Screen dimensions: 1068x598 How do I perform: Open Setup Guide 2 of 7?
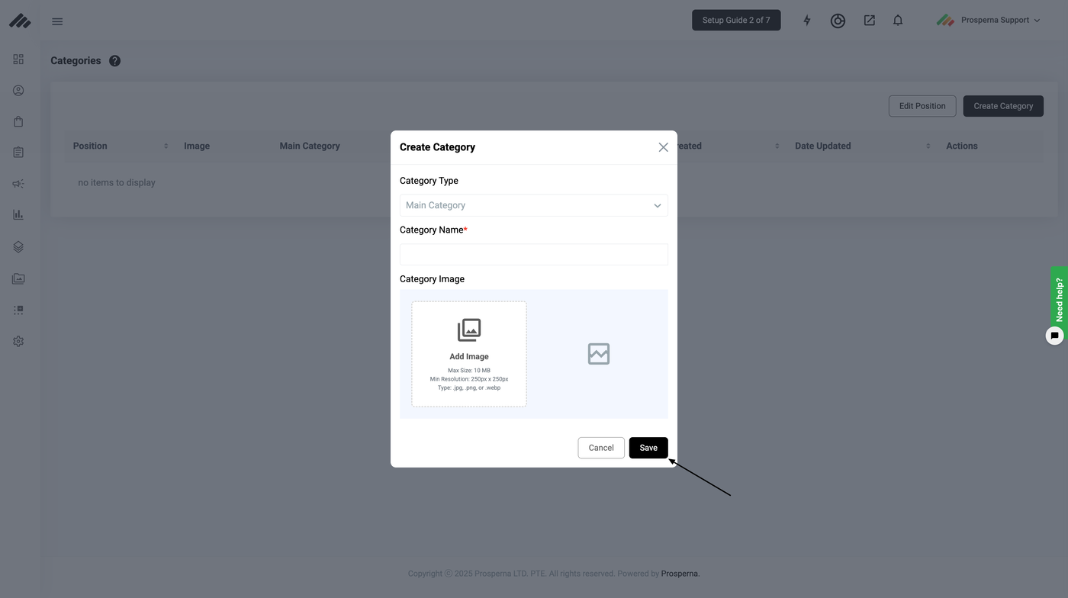735,21
